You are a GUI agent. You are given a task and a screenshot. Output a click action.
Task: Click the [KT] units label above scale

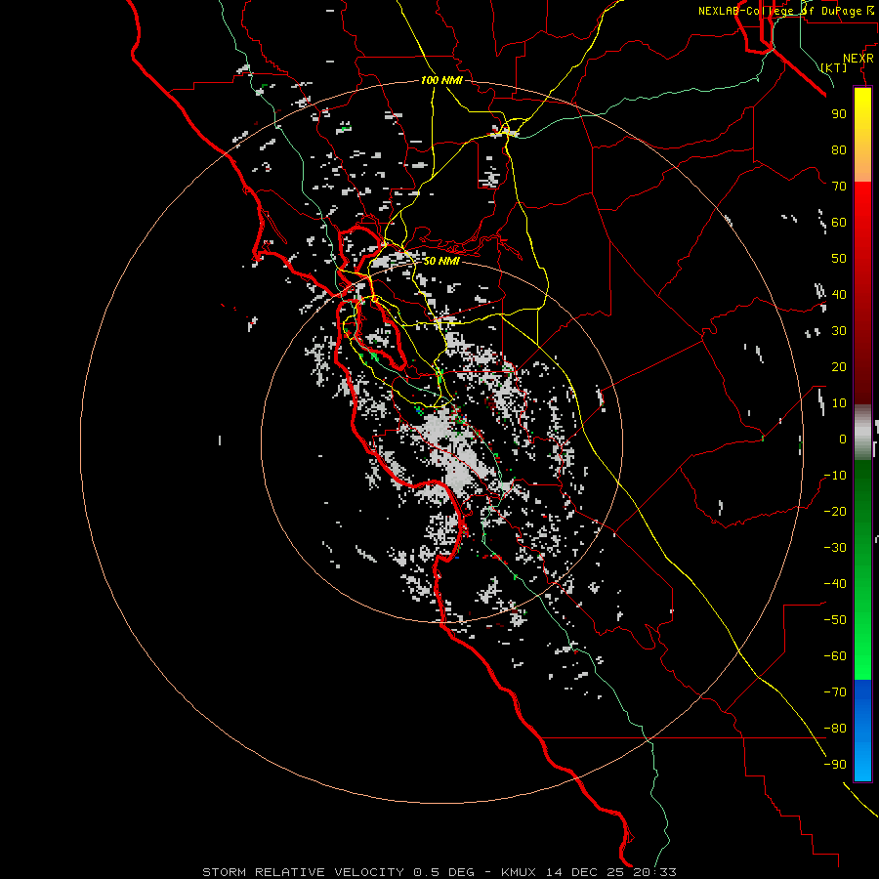point(834,67)
